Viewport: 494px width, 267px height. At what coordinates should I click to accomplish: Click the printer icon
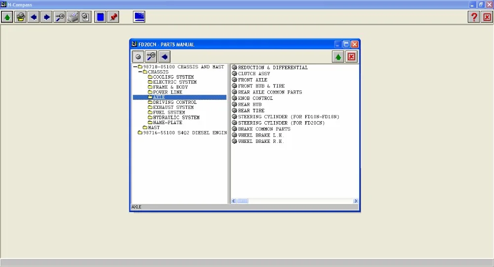click(73, 17)
